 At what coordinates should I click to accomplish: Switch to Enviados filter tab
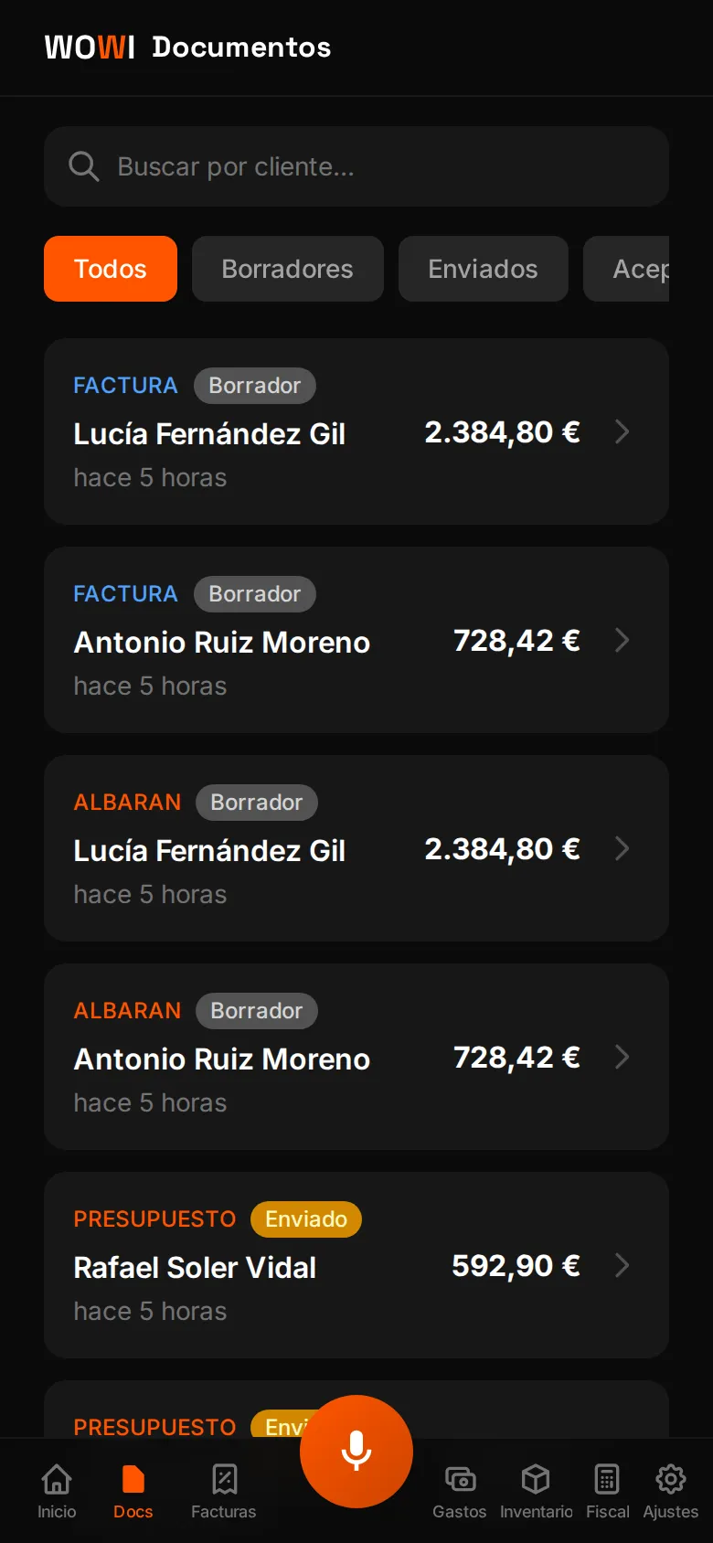coord(484,269)
